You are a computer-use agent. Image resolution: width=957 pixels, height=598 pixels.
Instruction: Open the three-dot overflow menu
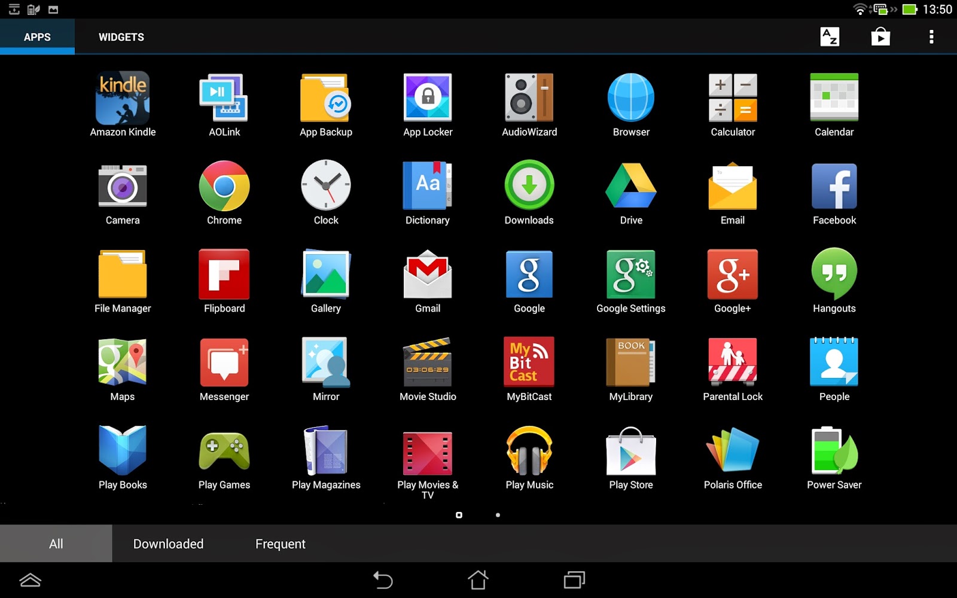(x=931, y=36)
